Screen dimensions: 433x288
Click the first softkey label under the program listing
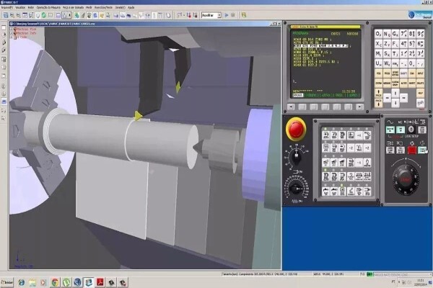pyautogui.click(x=297, y=95)
